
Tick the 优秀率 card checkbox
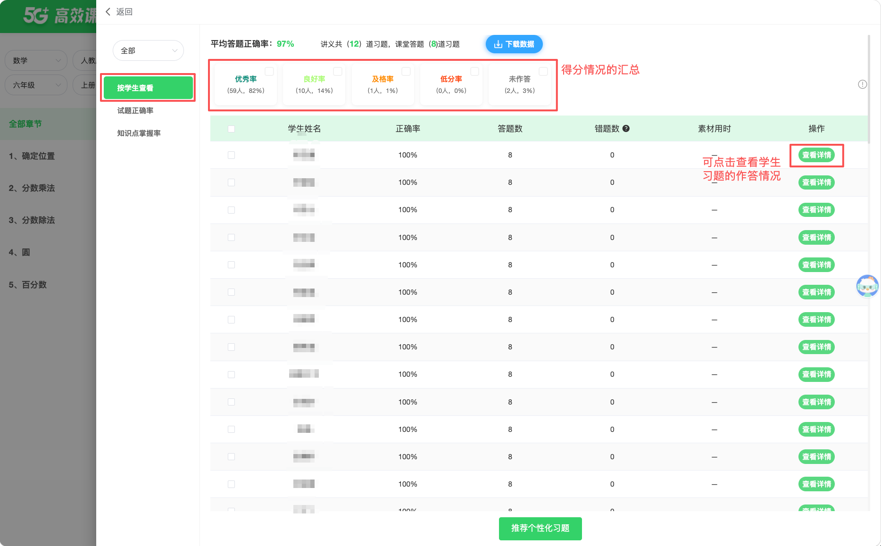269,71
